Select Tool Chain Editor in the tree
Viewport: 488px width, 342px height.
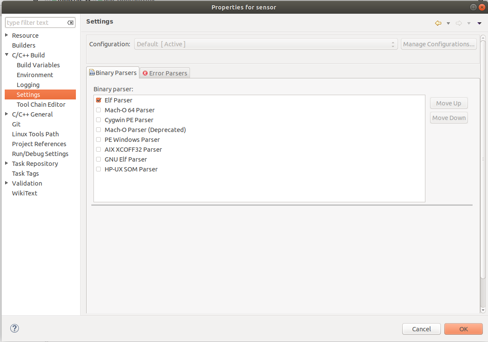click(41, 105)
